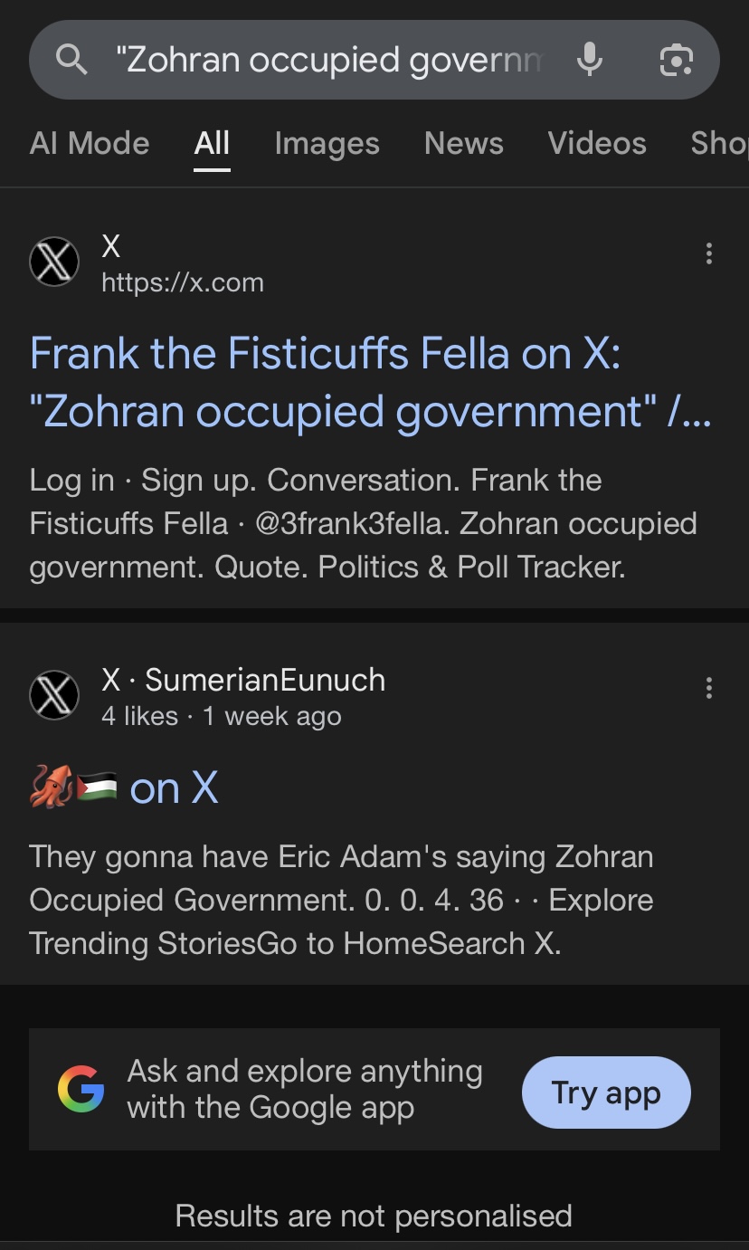Tap the X logo beside x.com result
Viewport: 749px width, 1250px height.
[x=54, y=262]
